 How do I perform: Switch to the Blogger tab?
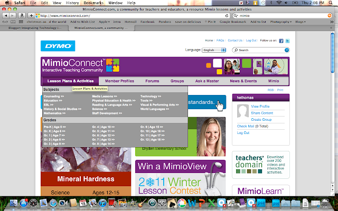point(34,28)
